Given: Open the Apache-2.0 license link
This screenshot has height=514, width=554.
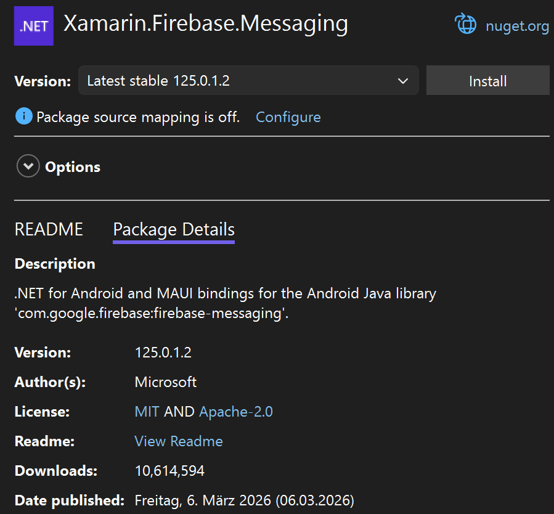Looking at the screenshot, I should pos(236,412).
